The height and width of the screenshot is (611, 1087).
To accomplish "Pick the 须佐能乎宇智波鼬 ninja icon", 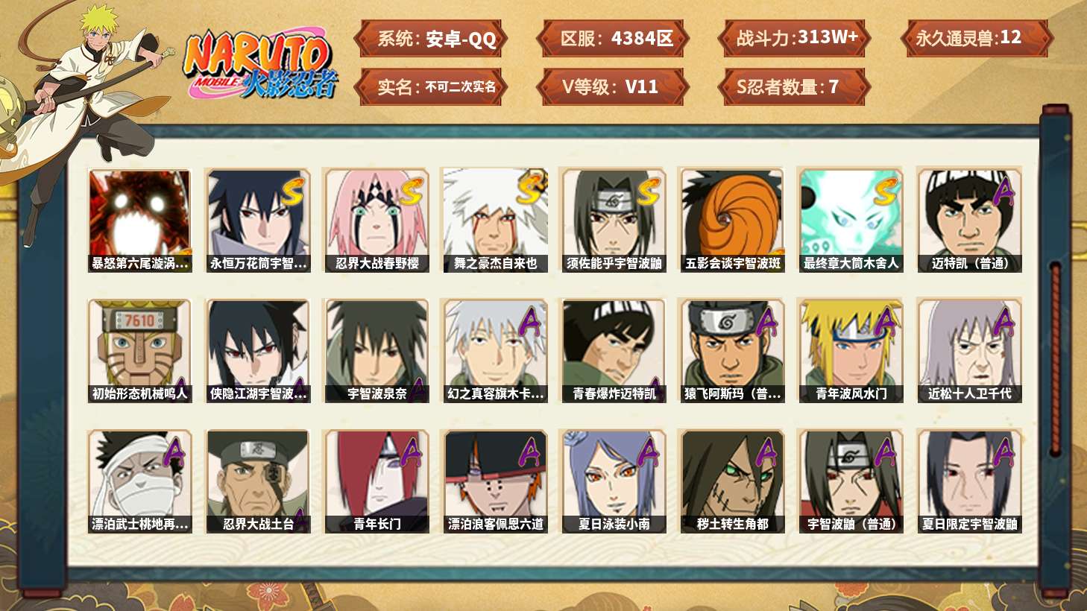I will pyautogui.click(x=614, y=221).
